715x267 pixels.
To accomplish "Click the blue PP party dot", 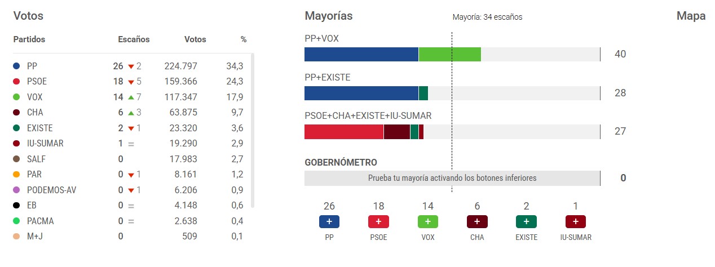I will (x=16, y=66).
